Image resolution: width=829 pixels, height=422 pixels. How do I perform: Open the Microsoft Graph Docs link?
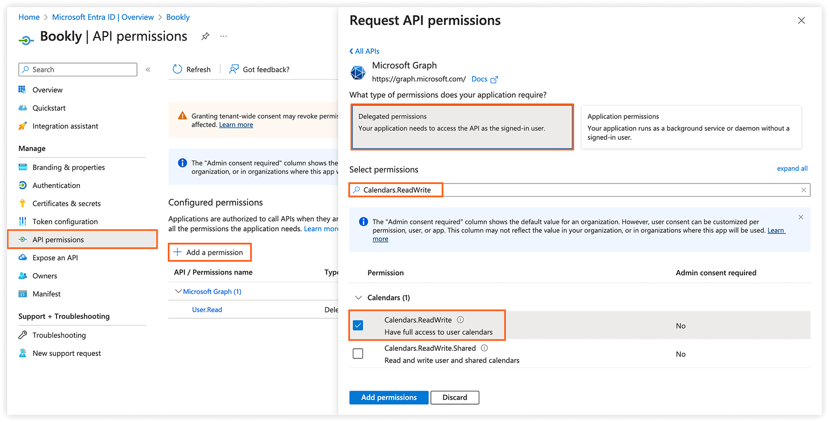click(x=479, y=79)
